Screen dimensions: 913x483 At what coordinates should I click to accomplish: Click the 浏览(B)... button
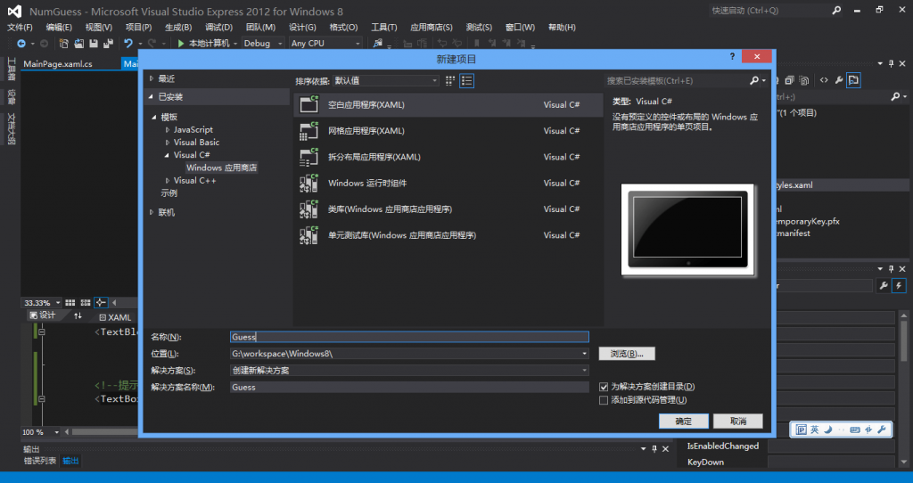[x=627, y=354]
